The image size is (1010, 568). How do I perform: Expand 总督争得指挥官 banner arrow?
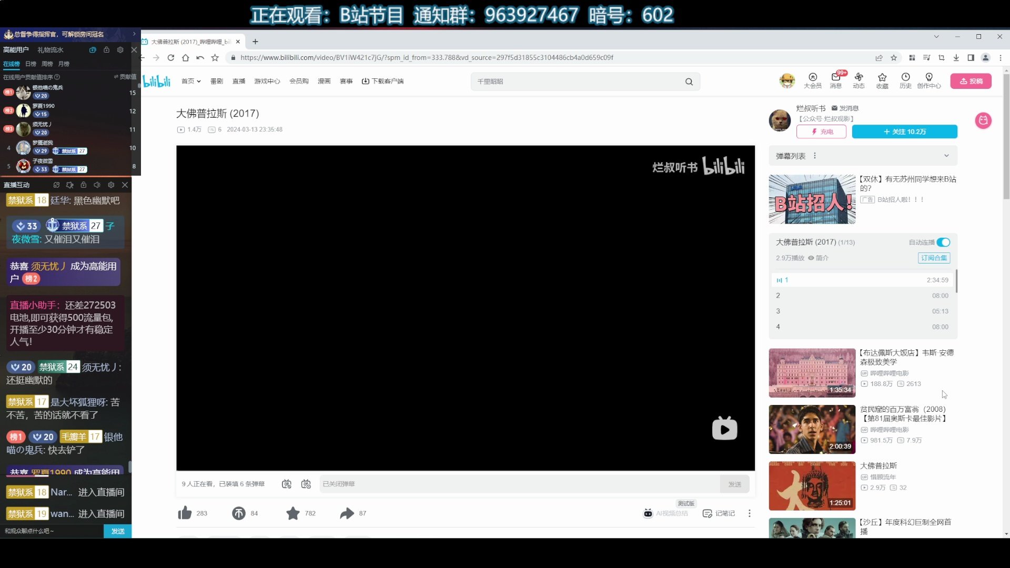[x=134, y=34]
